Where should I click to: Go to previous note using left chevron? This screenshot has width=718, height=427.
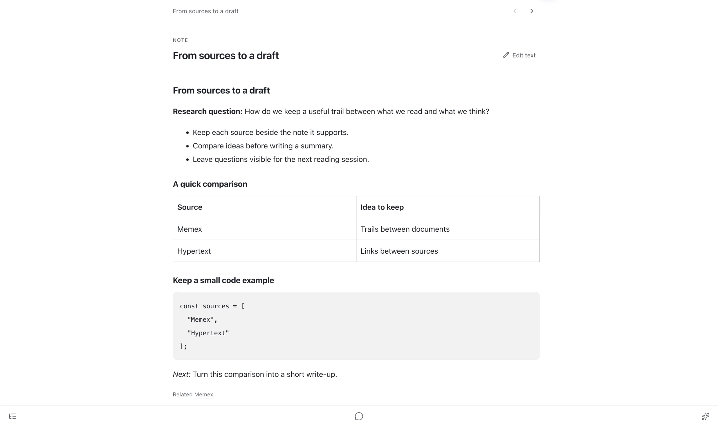515,11
